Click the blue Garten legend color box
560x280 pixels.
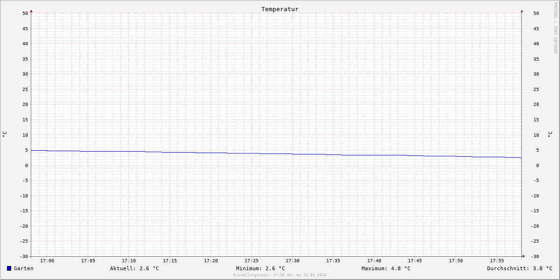[9, 268]
